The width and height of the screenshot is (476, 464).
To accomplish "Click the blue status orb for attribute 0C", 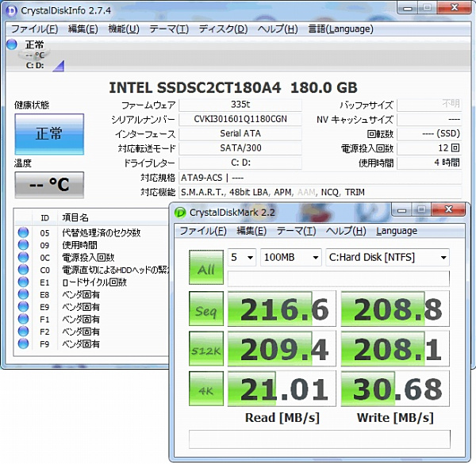I will [23, 257].
